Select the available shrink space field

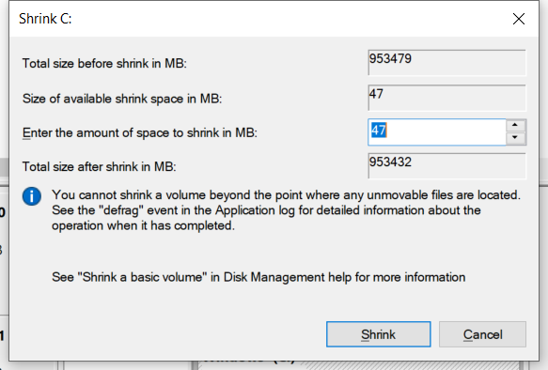(x=446, y=98)
